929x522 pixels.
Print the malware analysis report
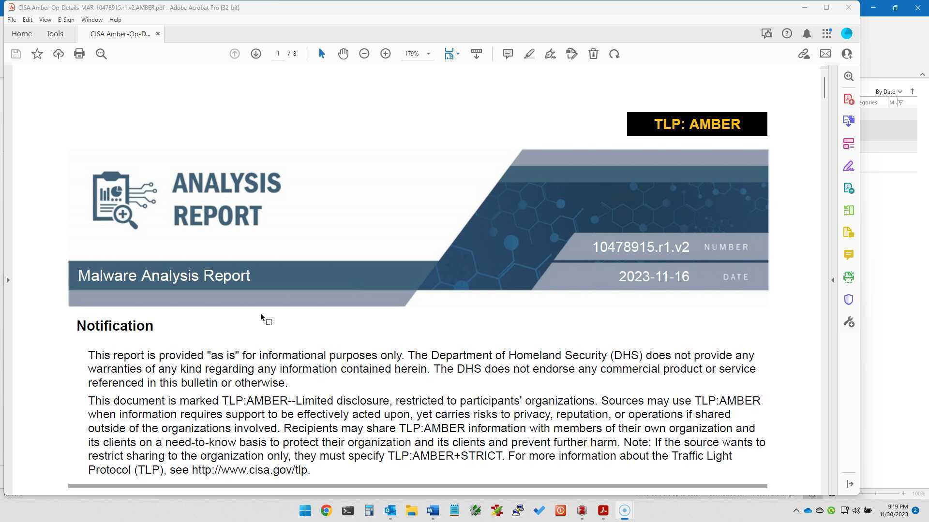coord(79,54)
